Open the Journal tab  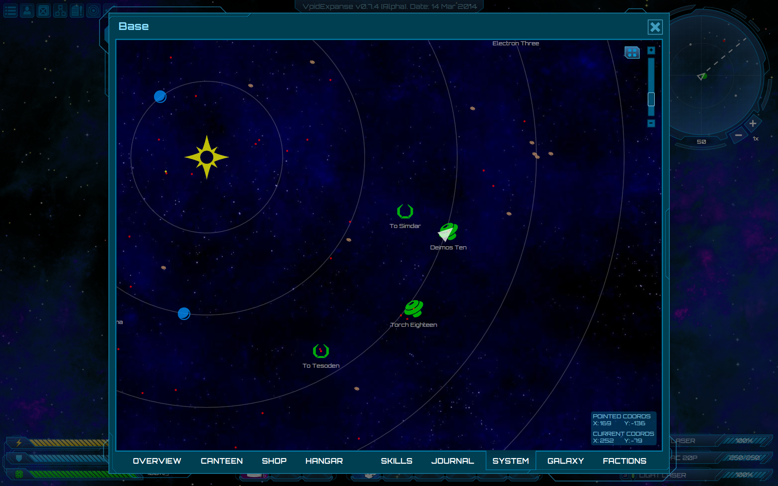453,461
